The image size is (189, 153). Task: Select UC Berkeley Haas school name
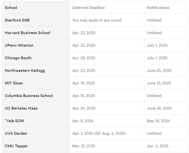(x=21, y=108)
